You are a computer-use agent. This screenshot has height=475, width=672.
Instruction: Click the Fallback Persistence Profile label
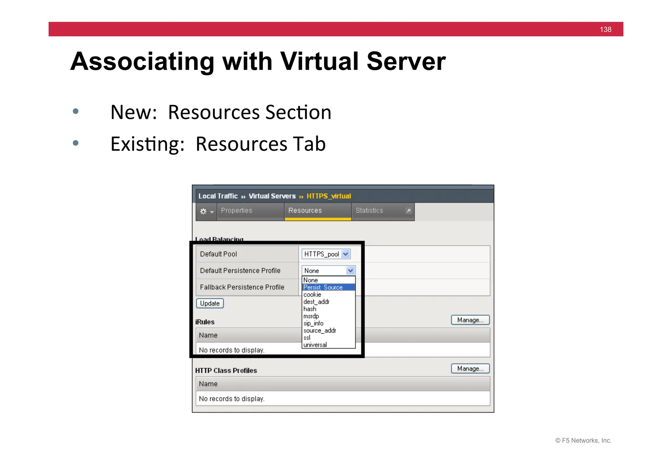click(242, 287)
